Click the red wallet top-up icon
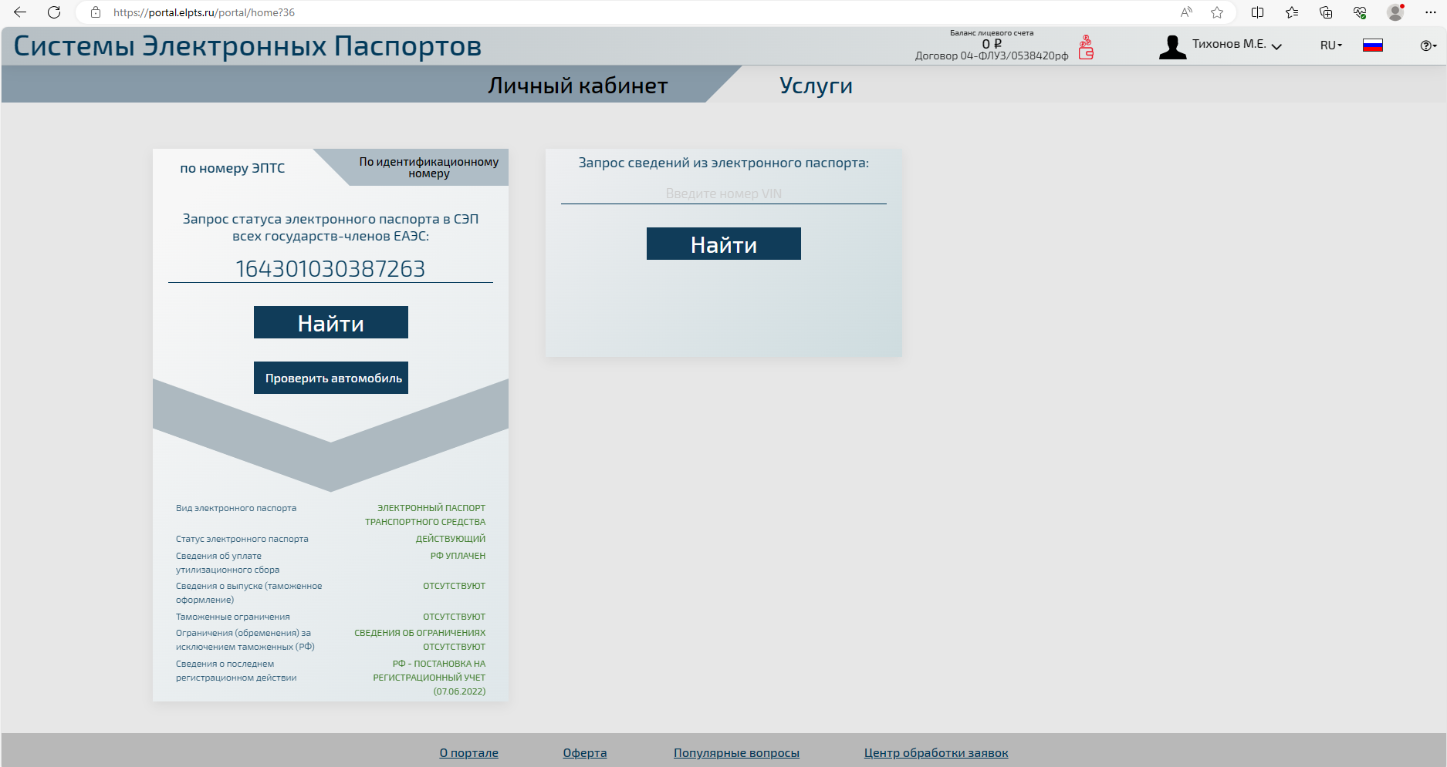 pos(1086,47)
